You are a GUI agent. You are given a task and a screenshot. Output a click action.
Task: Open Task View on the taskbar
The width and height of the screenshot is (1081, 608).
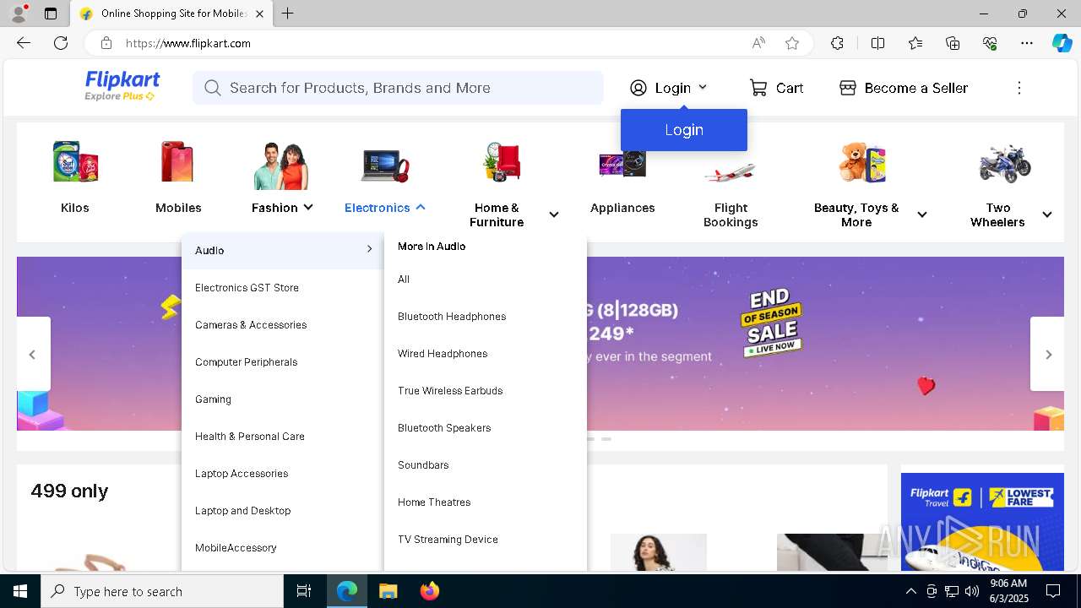[304, 591]
